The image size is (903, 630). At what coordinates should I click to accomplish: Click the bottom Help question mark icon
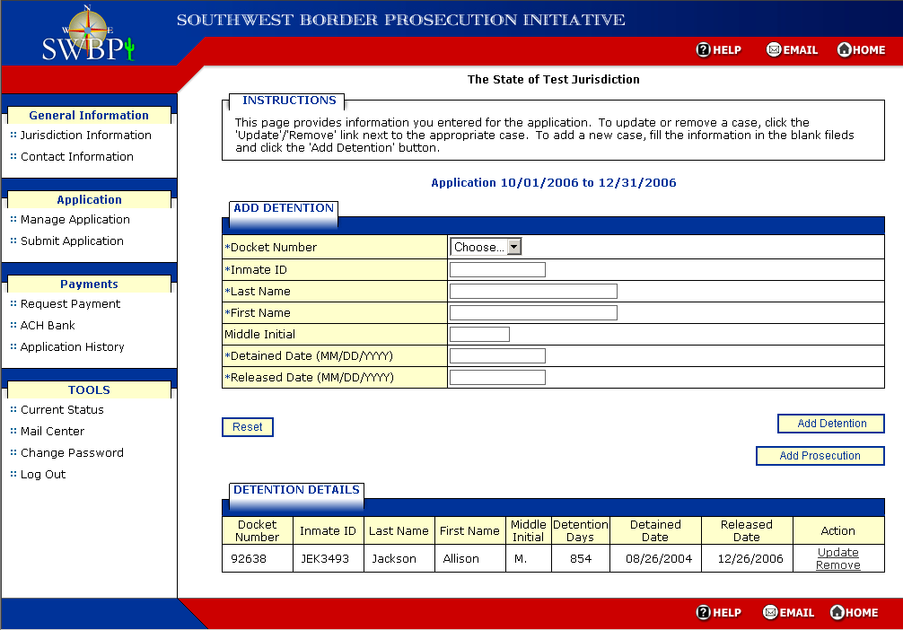pyautogui.click(x=704, y=612)
